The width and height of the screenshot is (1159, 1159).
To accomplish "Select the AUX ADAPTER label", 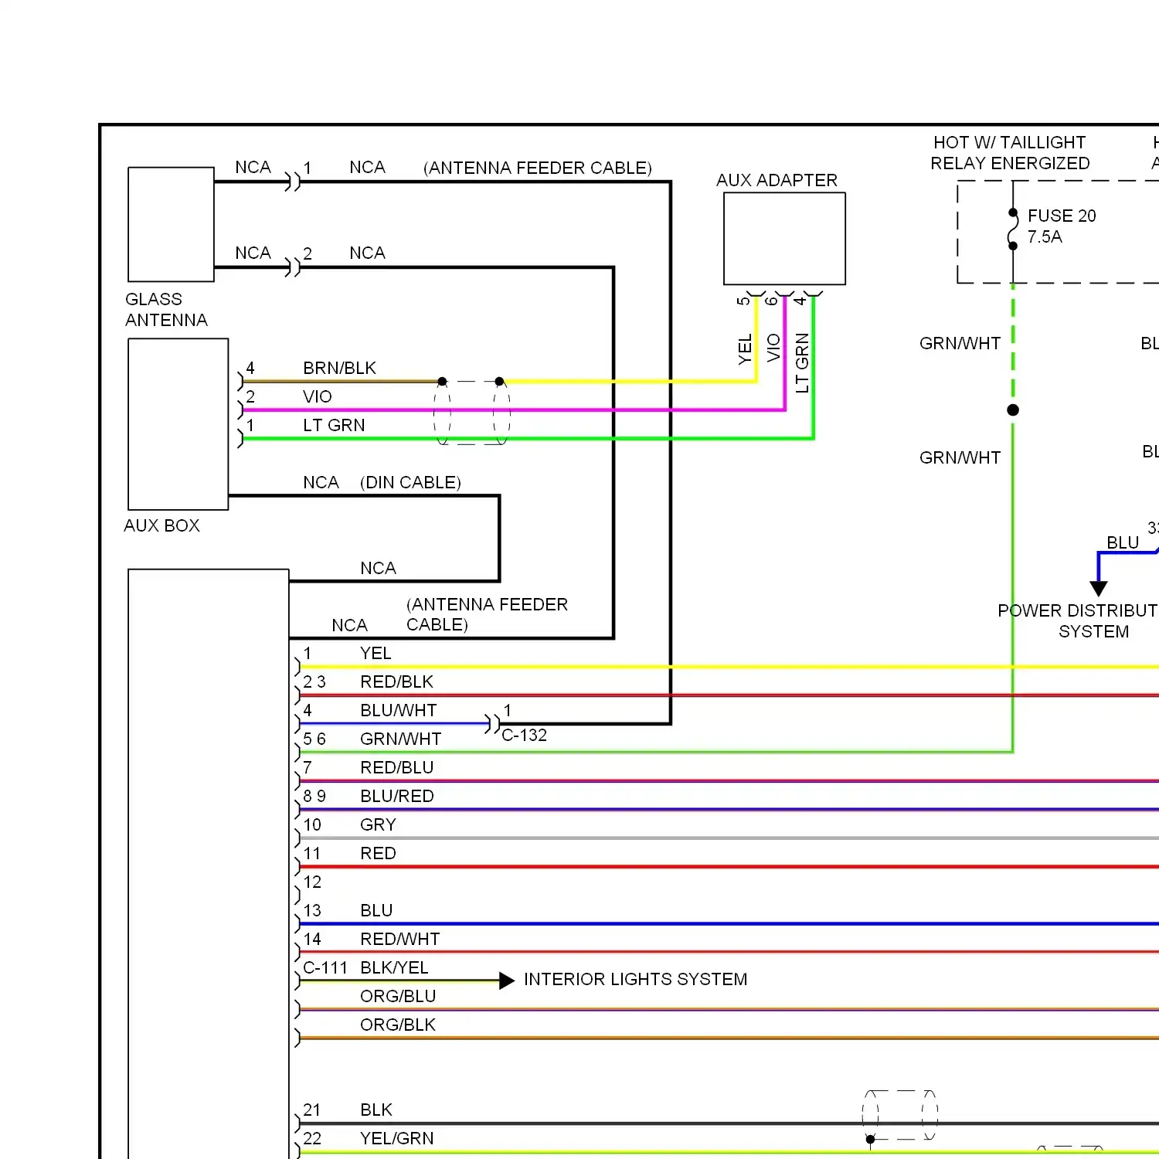I will 777,180.
